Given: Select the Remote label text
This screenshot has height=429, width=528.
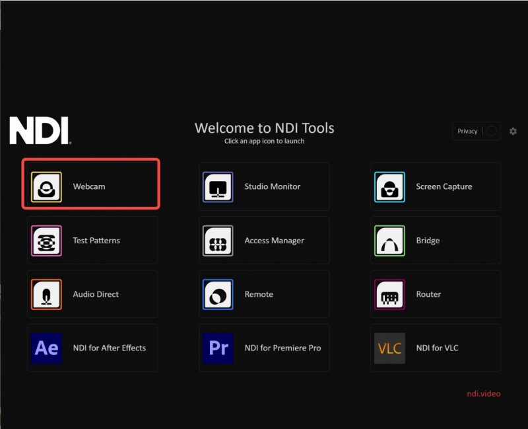Looking at the screenshot, I should click(x=259, y=294).
